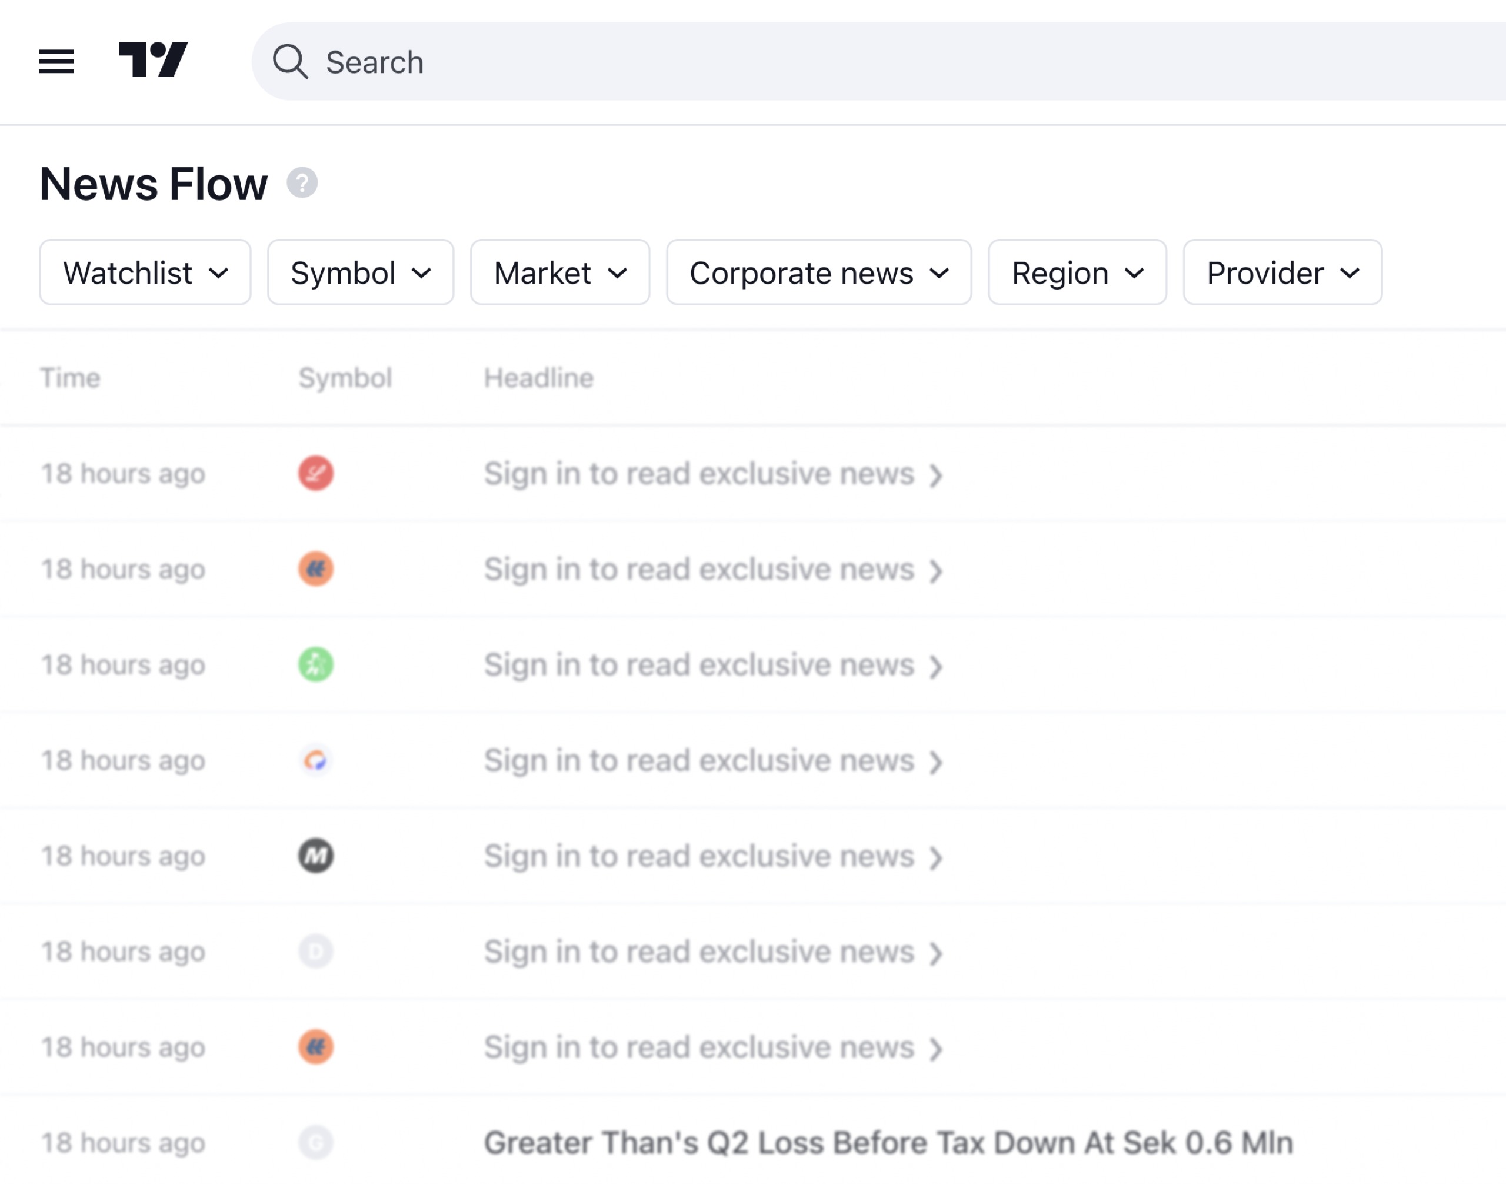
Task: Click the dark M symbol icon
Action: [316, 857]
